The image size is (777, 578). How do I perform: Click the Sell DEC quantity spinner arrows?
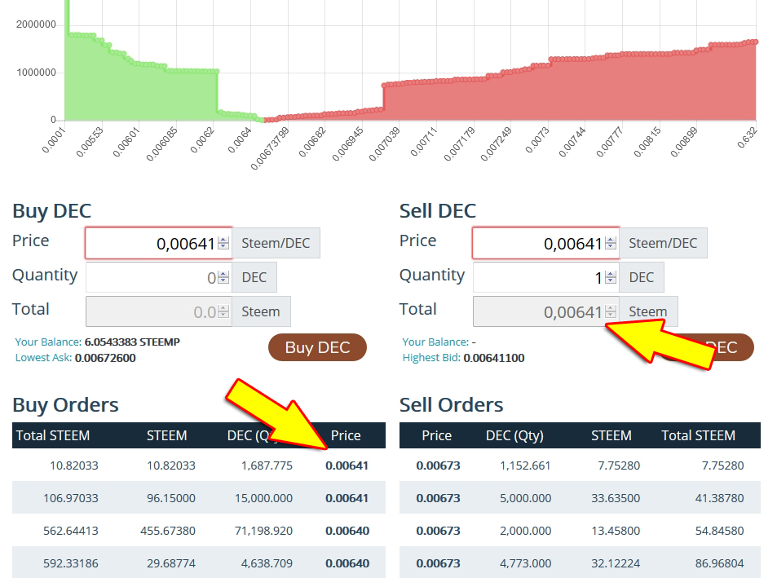[611, 277]
